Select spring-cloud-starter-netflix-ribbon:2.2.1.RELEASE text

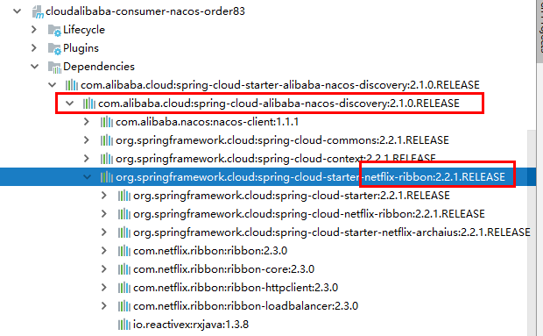(381, 177)
